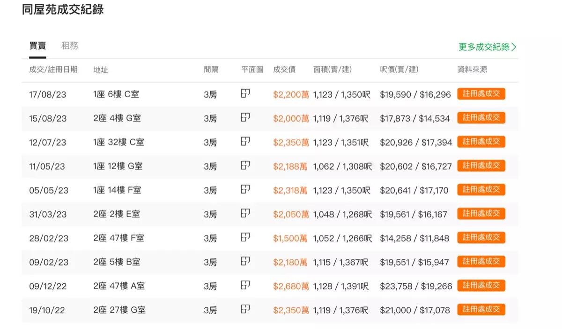Click the $2,680萬 transaction price

click(x=290, y=286)
